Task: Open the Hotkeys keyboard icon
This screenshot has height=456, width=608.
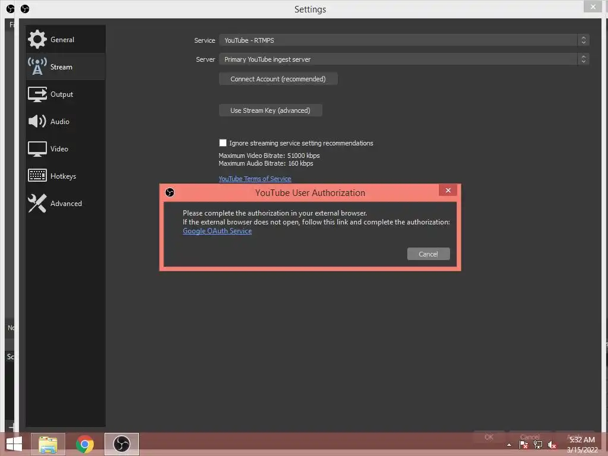Action: pos(37,176)
